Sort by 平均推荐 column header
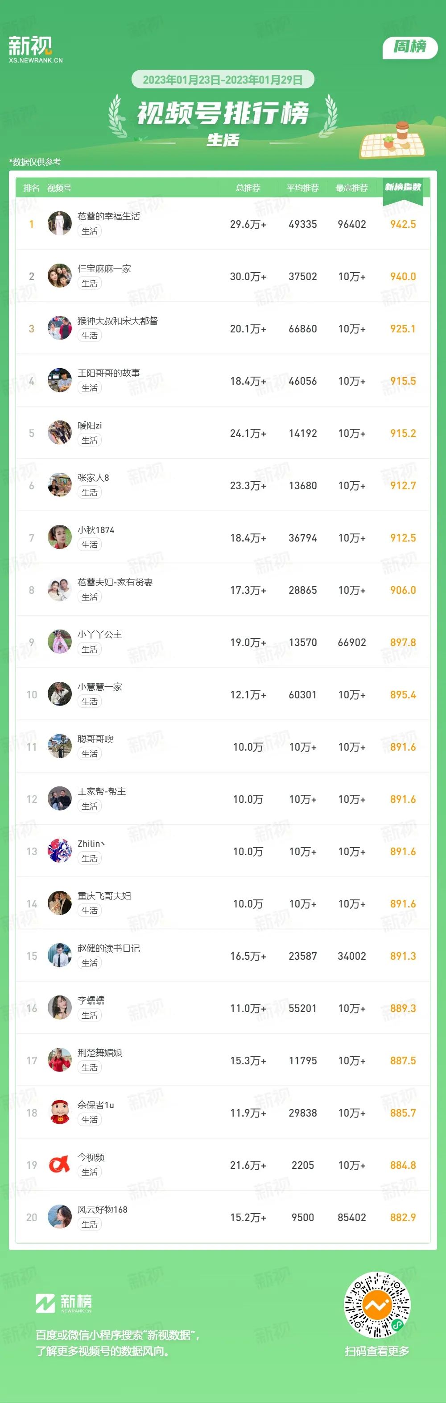 pyautogui.click(x=302, y=188)
